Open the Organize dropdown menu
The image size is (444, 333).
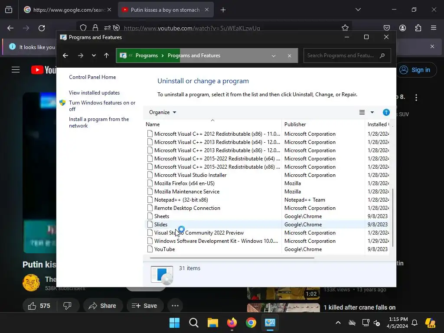tap(163, 112)
